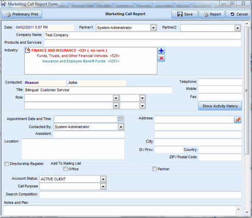Image resolution: width=252 pixels, height=218 pixels.
Task: Click the Contacted first name field 'John'
Action: 97,83
